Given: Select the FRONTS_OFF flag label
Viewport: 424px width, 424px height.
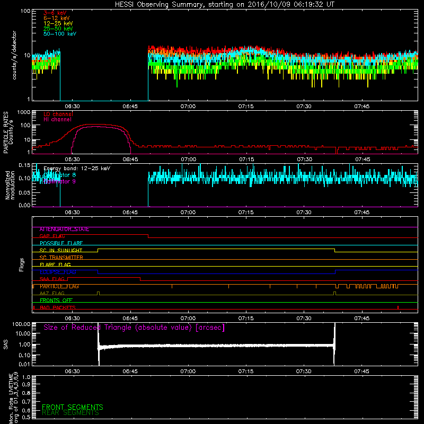Looking at the screenshot, I should [56, 301].
